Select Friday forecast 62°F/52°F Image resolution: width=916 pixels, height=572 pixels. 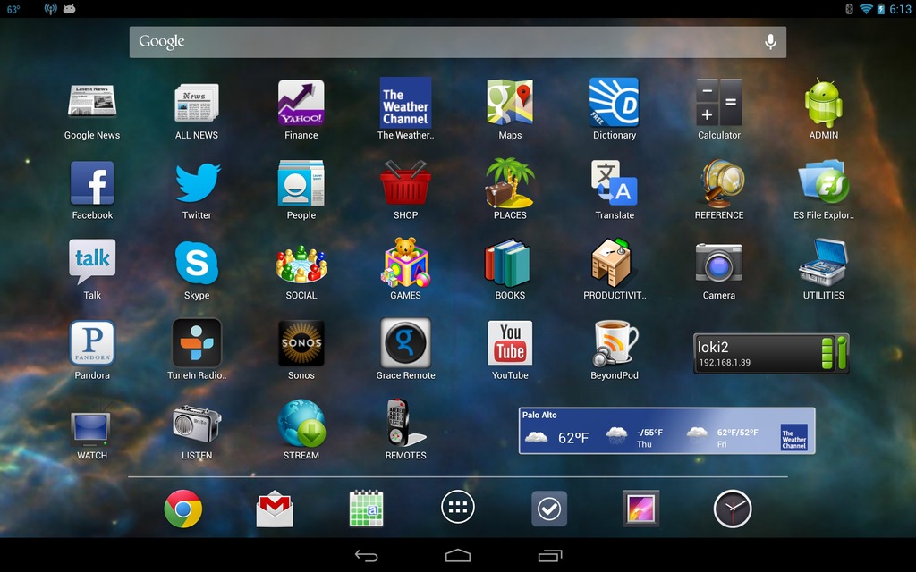click(722, 437)
